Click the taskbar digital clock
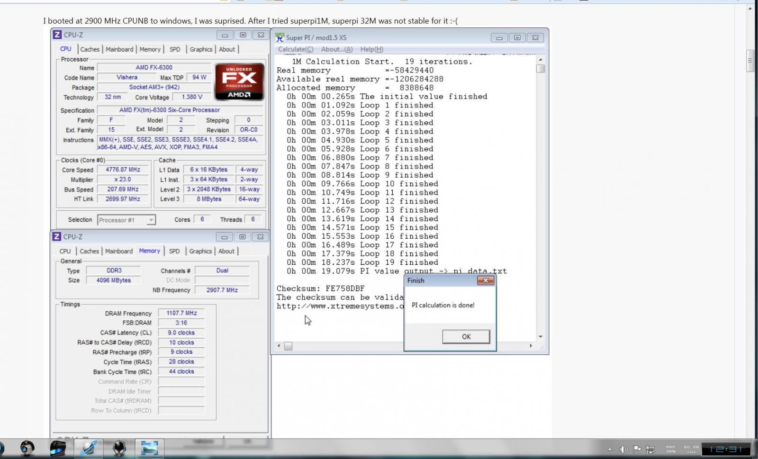Screen dimensions: 758x459 coord(726,449)
